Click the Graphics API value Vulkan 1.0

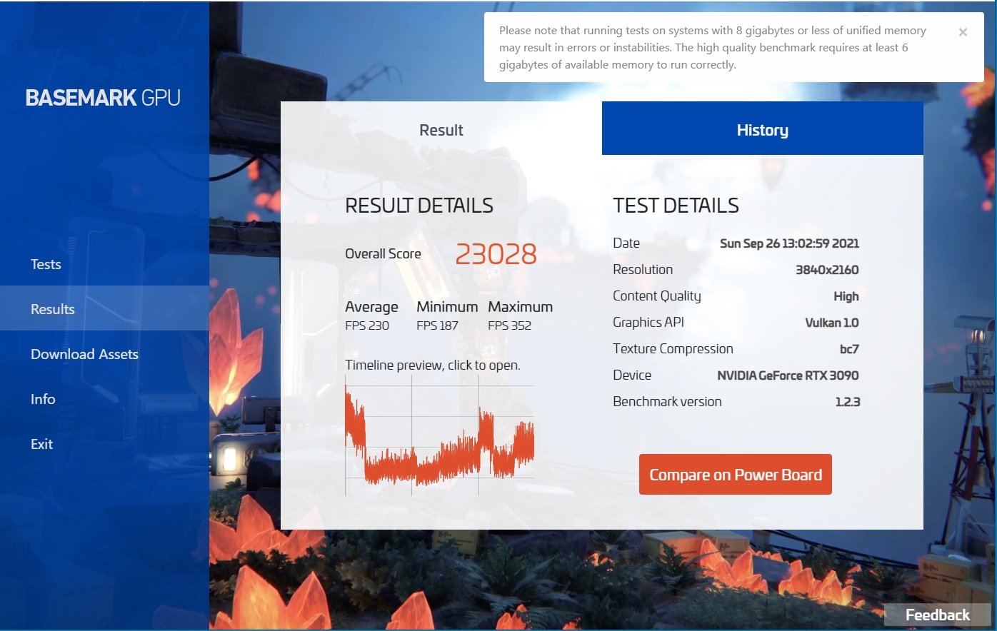[832, 323]
